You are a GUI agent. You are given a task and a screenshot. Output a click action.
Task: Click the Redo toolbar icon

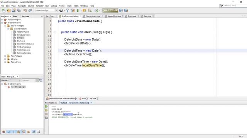tap(30, 10)
